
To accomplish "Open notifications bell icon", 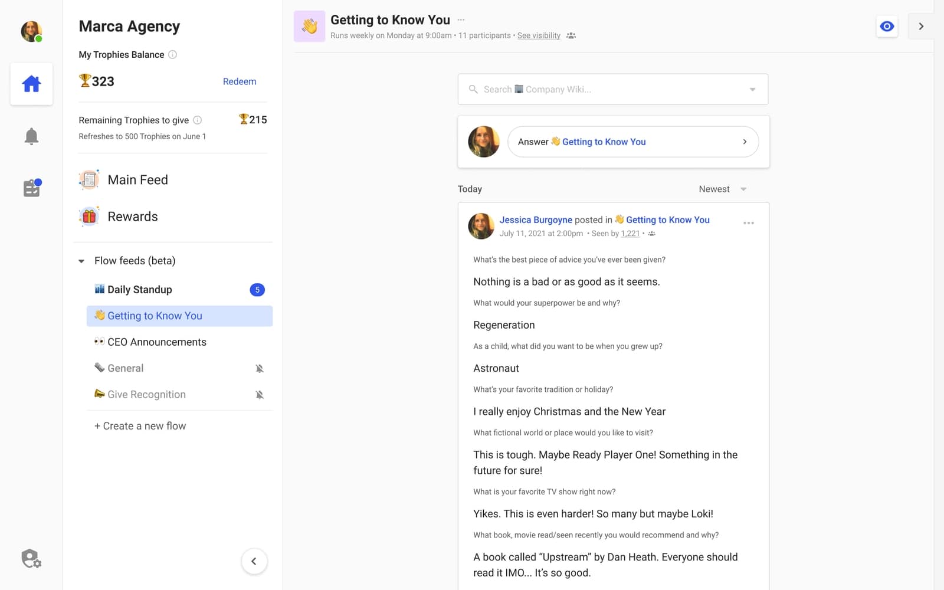I will [31, 136].
